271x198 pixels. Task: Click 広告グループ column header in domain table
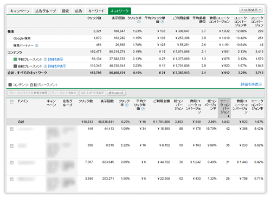pos(68,103)
